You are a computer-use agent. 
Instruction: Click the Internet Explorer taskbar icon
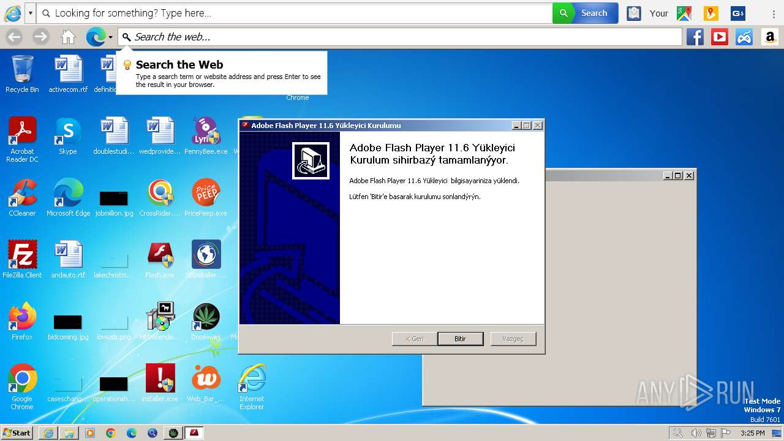click(48, 433)
